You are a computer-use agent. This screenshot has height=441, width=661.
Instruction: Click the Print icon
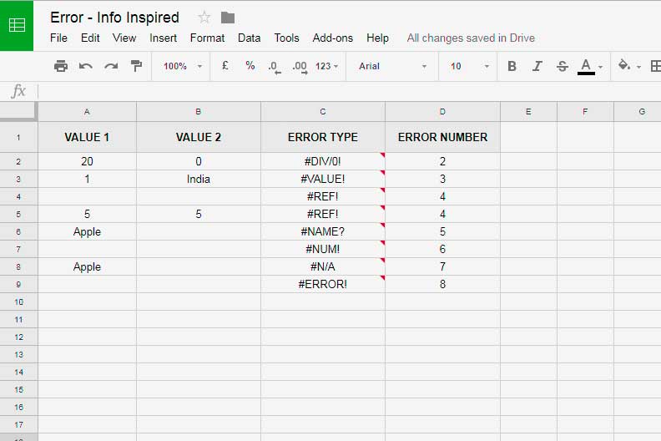[x=61, y=66]
